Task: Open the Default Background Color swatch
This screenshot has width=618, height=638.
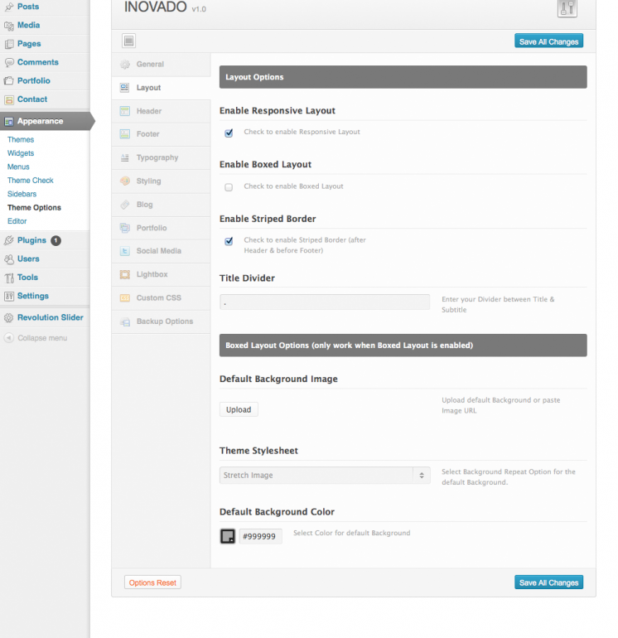Action: (228, 536)
